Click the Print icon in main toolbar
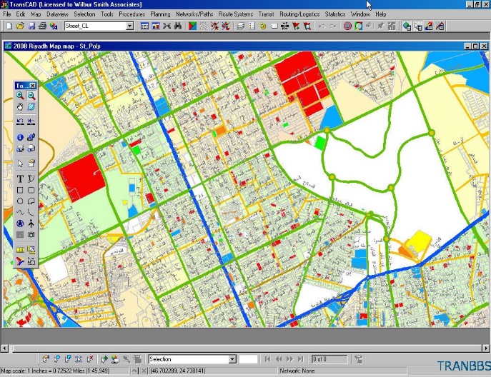Image resolution: width=491 pixels, height=377 pixels. click(43, 26)
